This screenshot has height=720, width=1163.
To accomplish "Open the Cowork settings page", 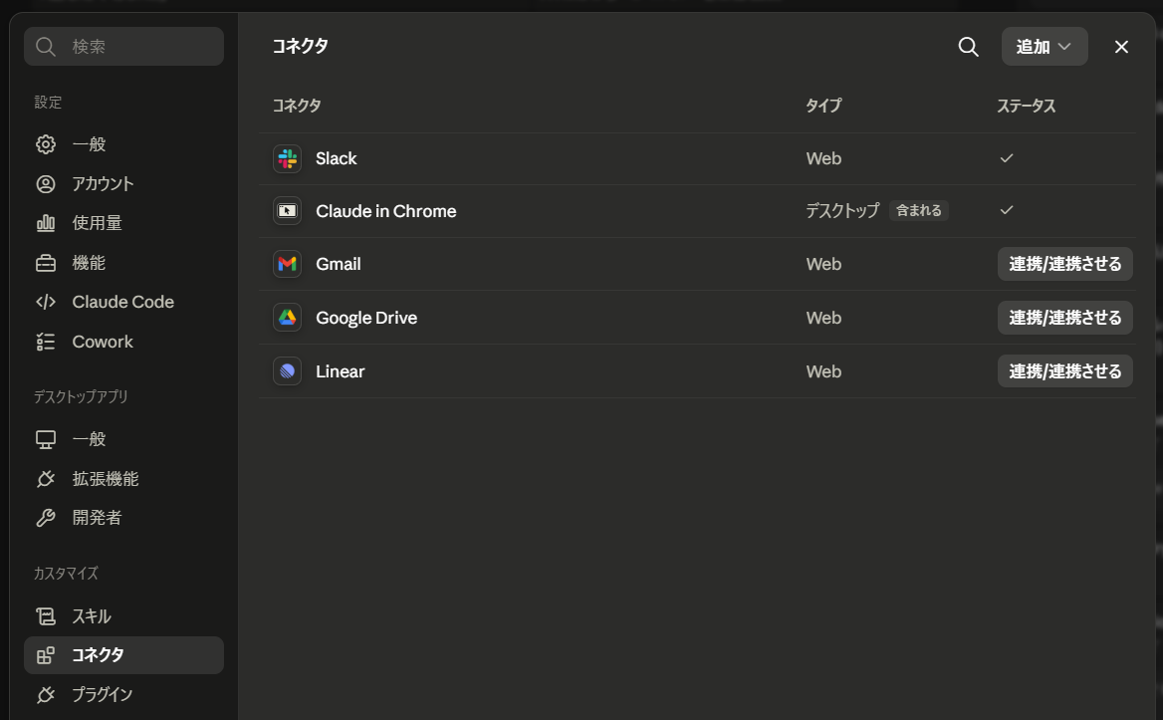I will [x=123, y=342].
